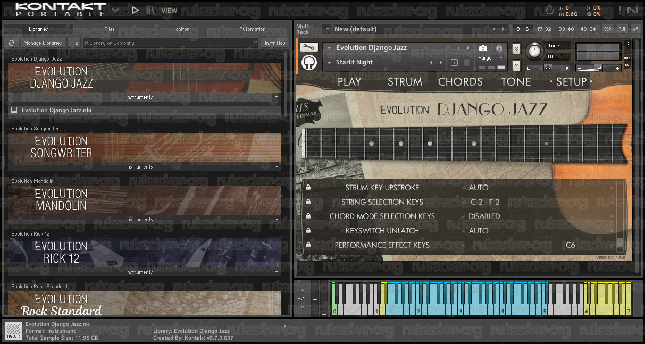
Task: Click the Library or Company search field
Action: [170, 43]
